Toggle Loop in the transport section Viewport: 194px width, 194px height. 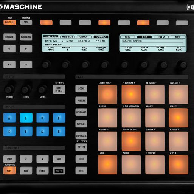[9, 159]
